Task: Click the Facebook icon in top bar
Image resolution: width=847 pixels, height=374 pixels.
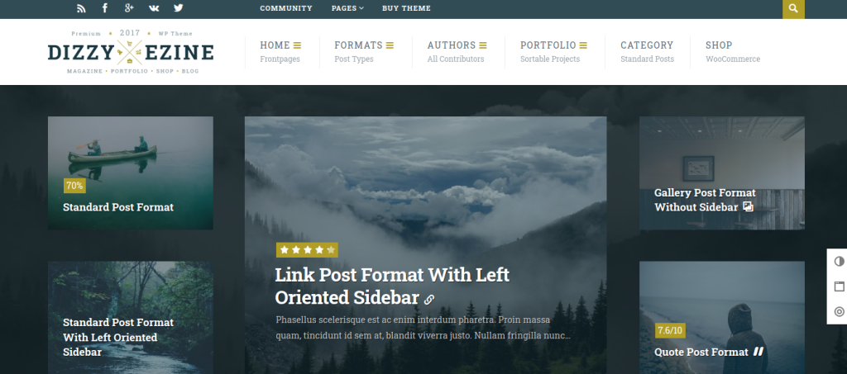Action: tap(105, 8)
